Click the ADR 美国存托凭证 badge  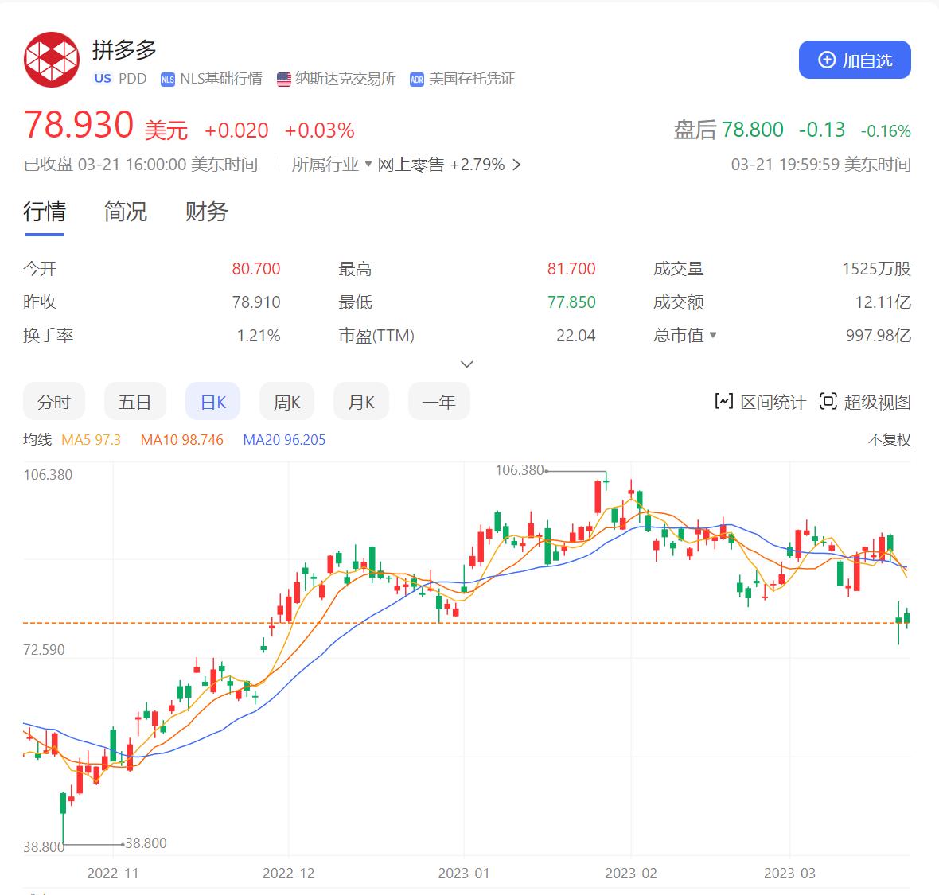[416, 80]
